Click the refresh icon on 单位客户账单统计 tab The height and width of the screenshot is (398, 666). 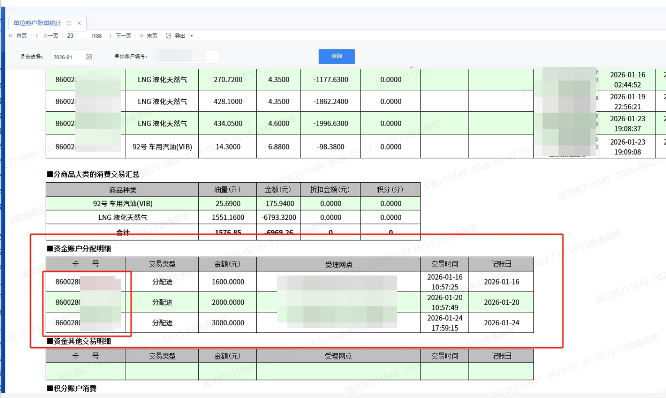point(69,23)
